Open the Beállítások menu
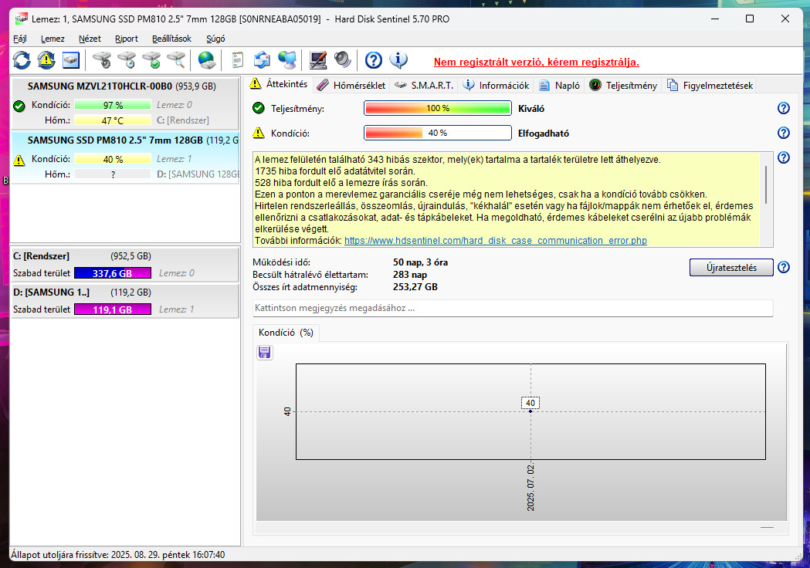The width and height of the screenshot is (810, 568). coord(171,39)
